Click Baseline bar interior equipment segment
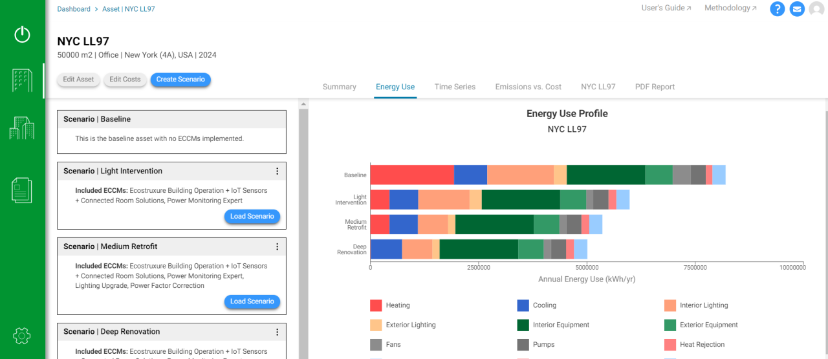The height and width of the screenshot is (359, 828). (x=605, y=175)
